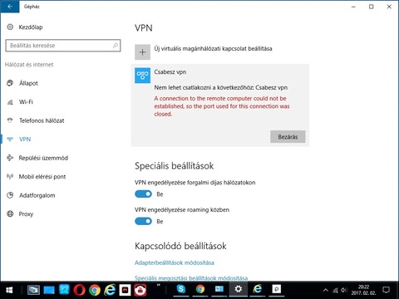Click the Wi-Fi signal icon in sidebar
Viewport: 399px width, 299px height.
pyautogui.click(x=10, y=102)
